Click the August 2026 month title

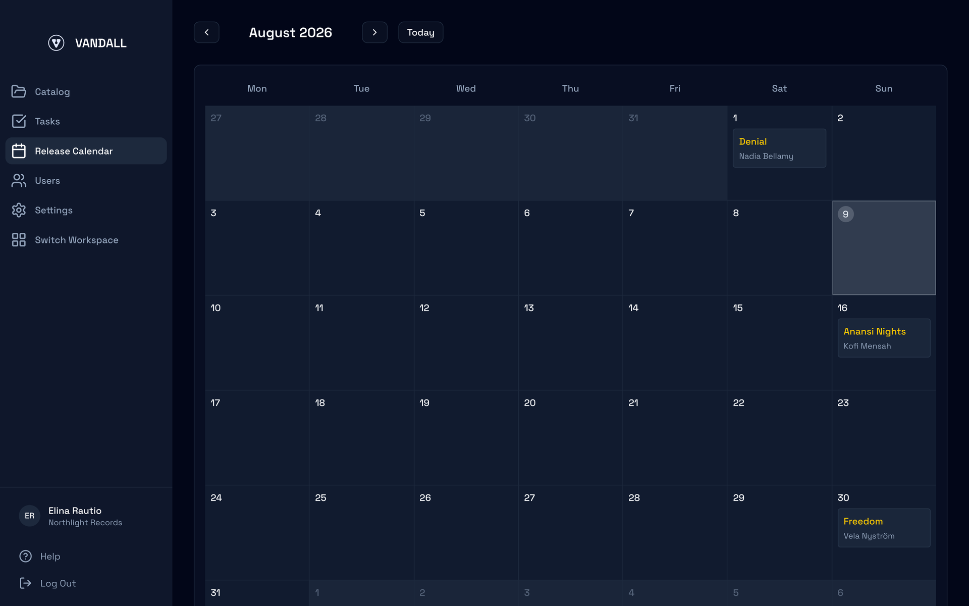(x=291, y=32)
